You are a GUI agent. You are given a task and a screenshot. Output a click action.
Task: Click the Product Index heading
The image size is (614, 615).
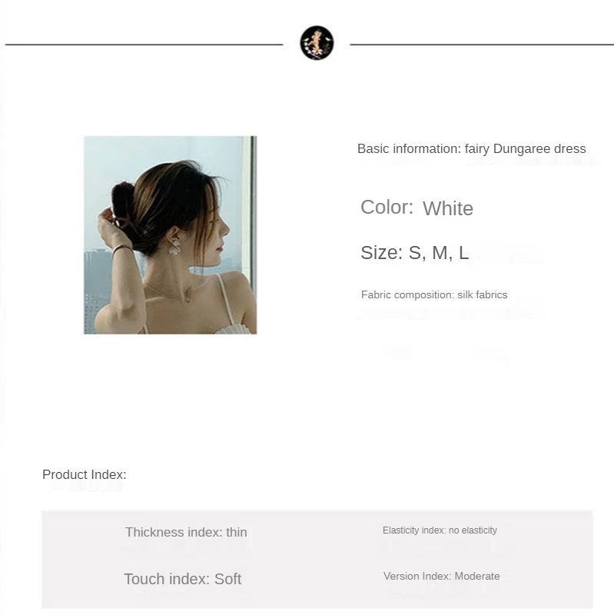click(x=85, y=474)
